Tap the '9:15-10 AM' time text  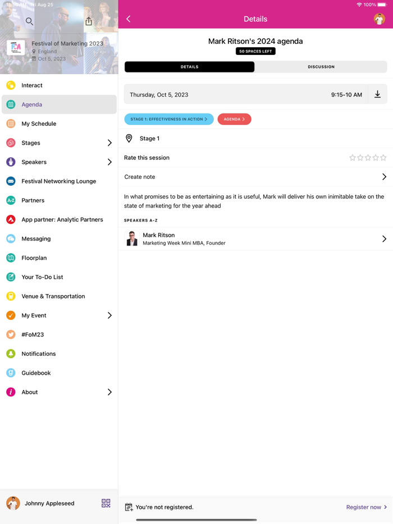346,95
